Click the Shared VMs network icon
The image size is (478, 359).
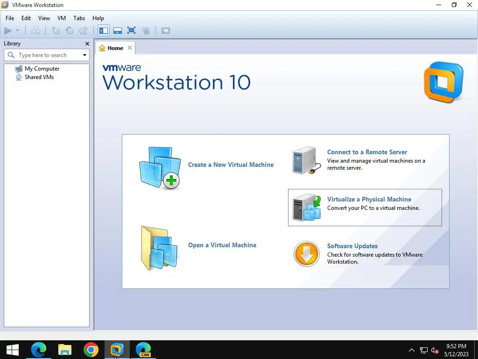point(19,77)
